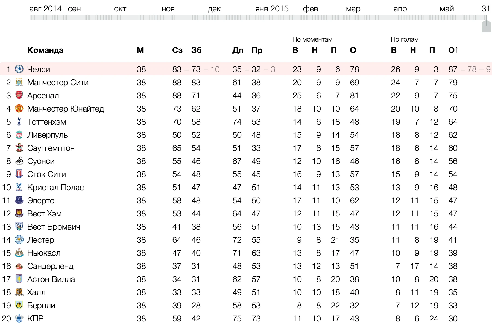Click the Arsenal crest icon
Viewport: 492px width, 328px height.
coord(19,95)
